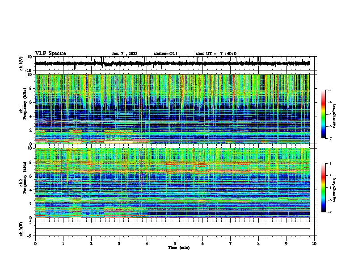Click time axis tick label "9"

(x=286, y=244)
